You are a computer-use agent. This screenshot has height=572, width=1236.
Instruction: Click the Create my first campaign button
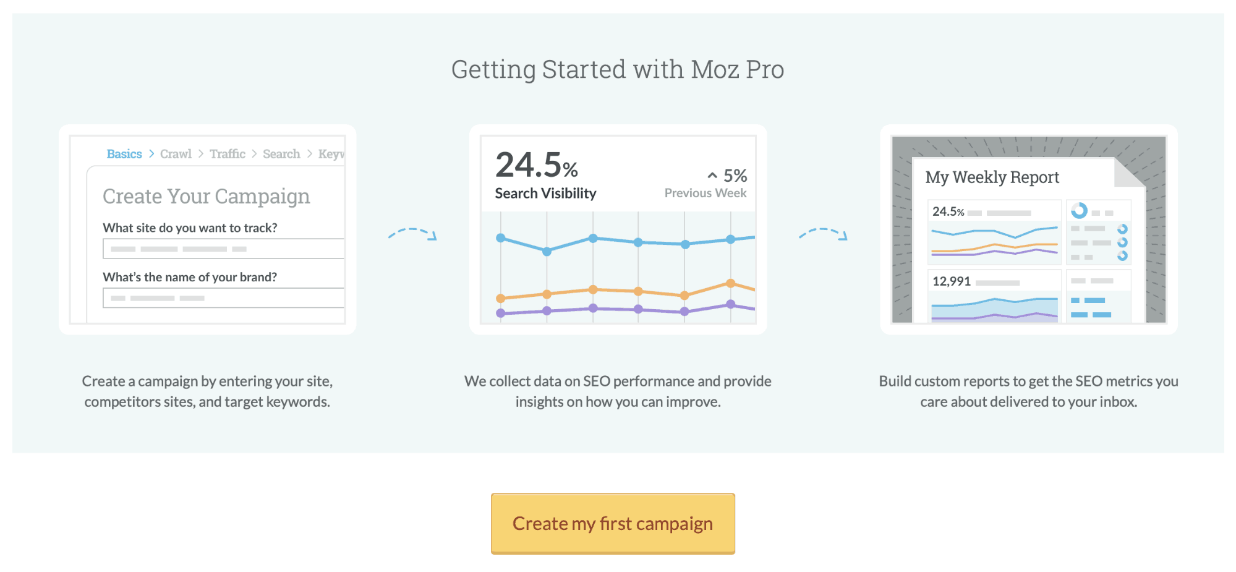point(612,523)
